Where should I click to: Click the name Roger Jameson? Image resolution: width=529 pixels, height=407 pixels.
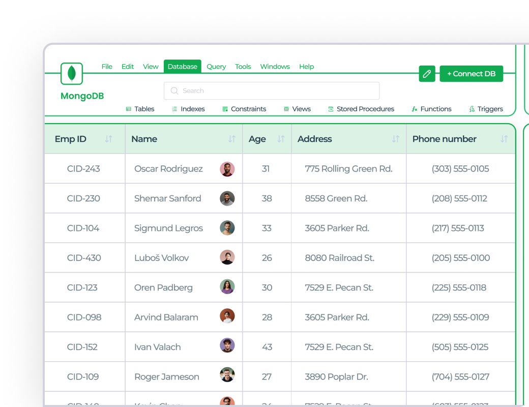(x=167, y=377)
